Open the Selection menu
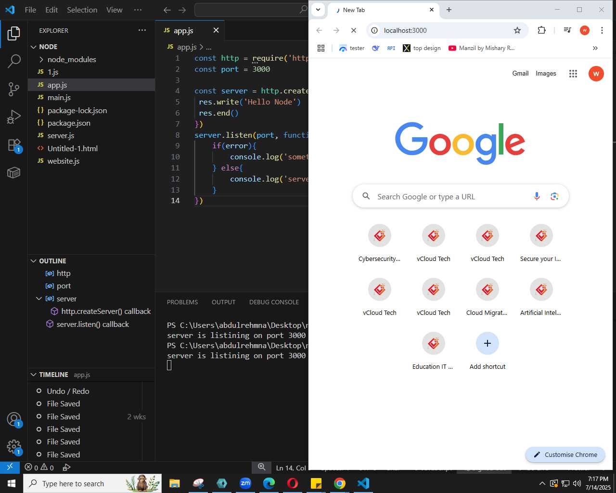616x493 pixels. pos(82,10)
